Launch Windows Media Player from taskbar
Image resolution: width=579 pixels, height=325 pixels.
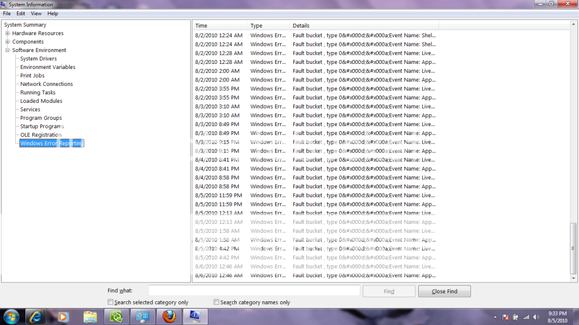(63, 317)
